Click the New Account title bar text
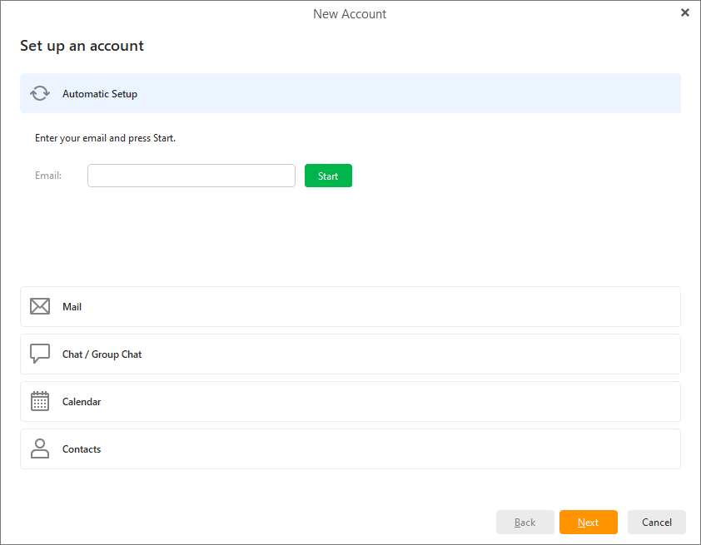701x545 pixels. click(350, 13)
